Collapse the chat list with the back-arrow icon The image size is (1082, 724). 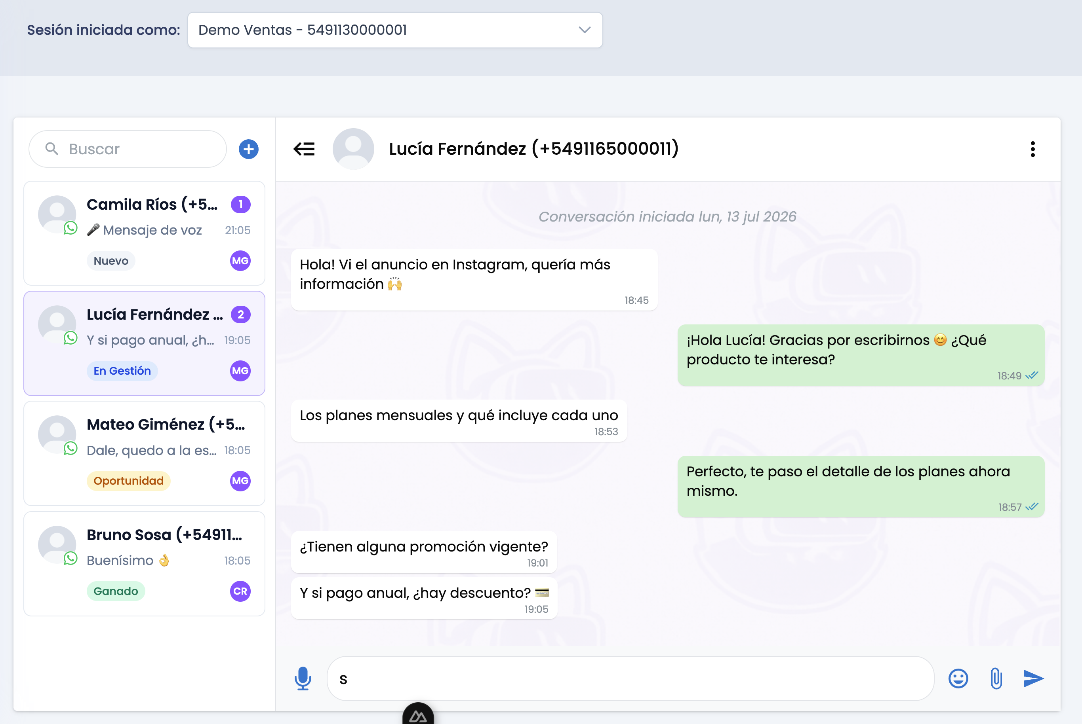(304, 149)
